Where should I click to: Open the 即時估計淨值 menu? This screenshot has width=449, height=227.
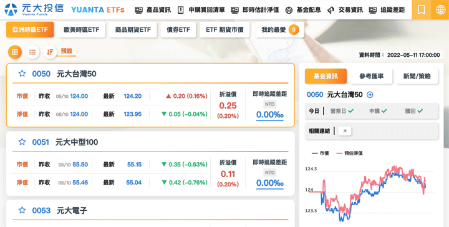(x=261, y=10)
